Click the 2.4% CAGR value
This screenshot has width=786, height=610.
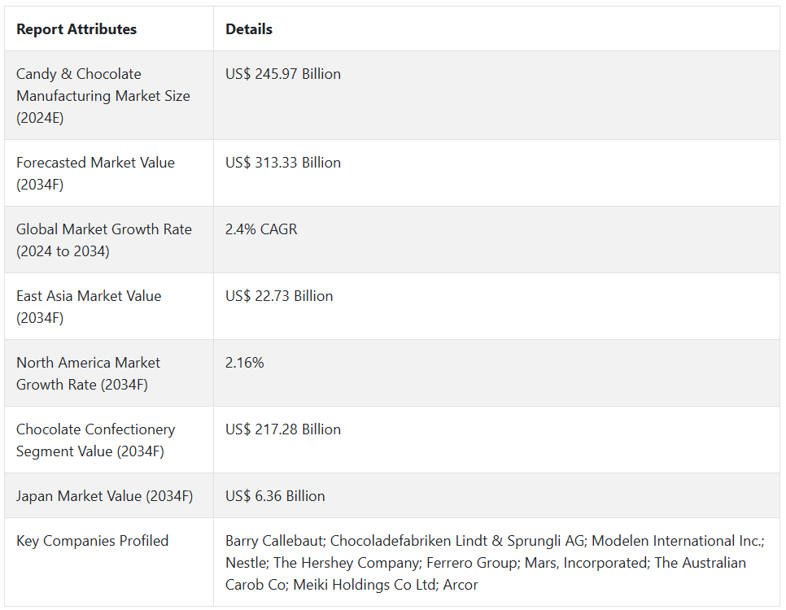(x=261, y=229)
